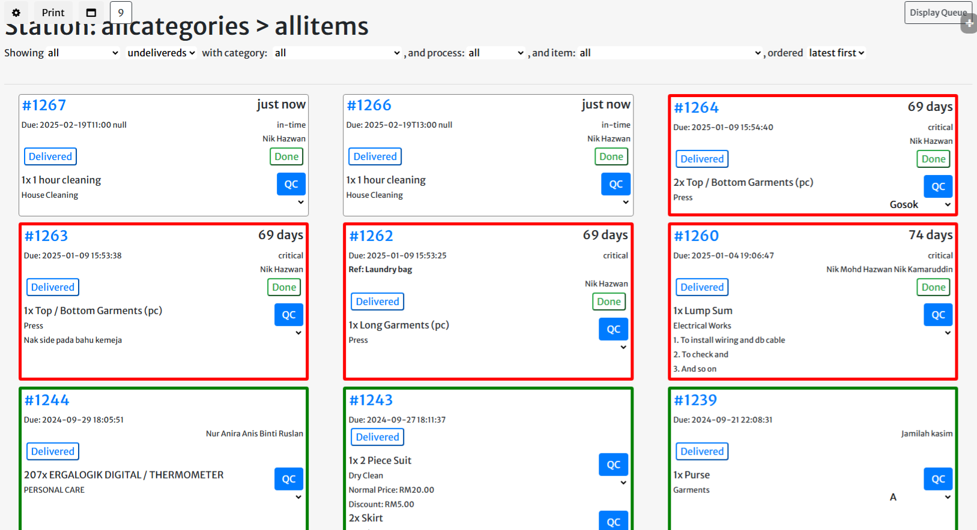Screen dimensions: 977x530
Task: Expand the category filter dropdown
Action: click(337, 53)
